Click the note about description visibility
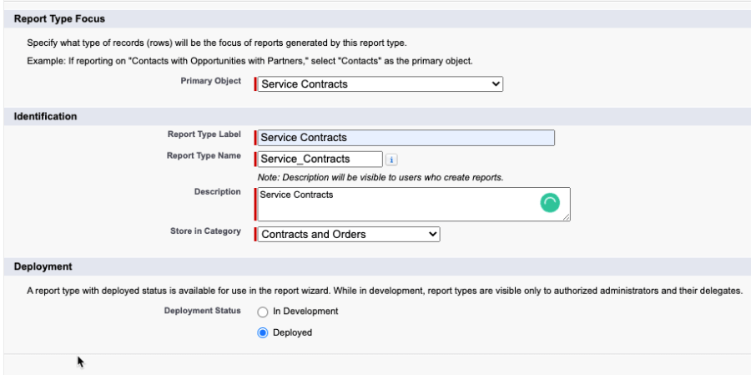The image size is (751, 375). (x=380, y=177)
